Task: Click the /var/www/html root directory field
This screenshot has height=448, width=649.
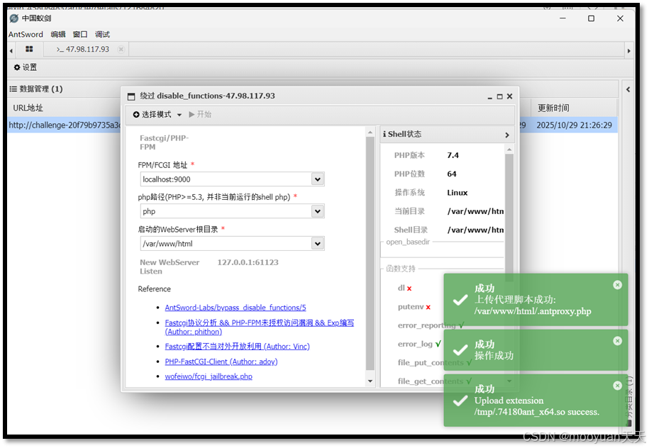Action: tap(226, 244)
